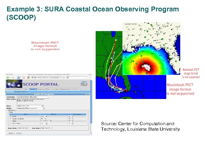Open the Start Date calendar picker button

[x=29, y=128]
